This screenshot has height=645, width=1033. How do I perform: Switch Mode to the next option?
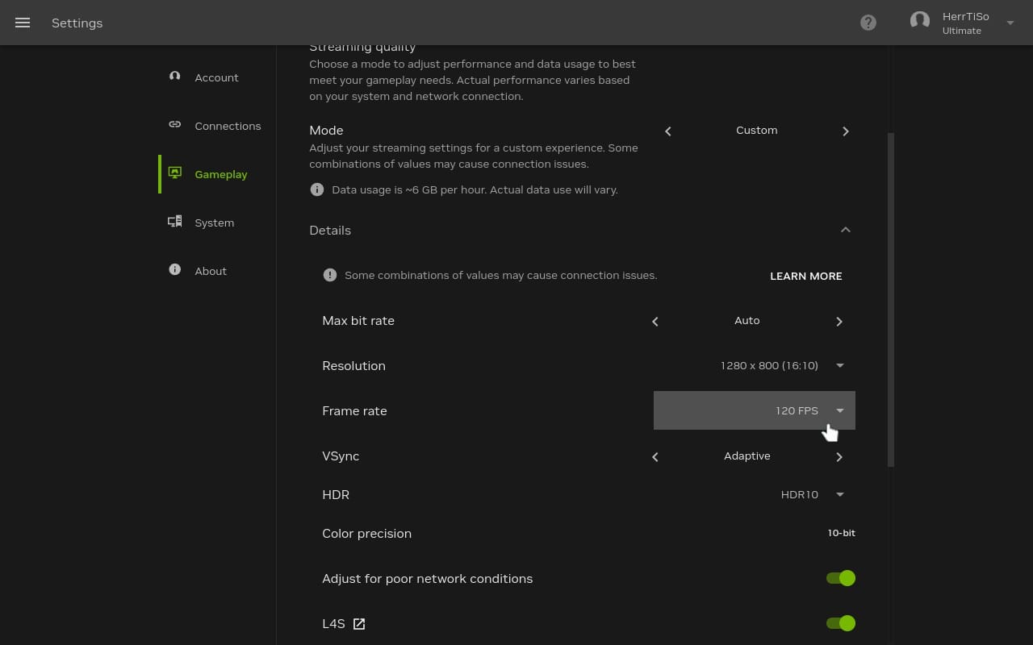845,131
